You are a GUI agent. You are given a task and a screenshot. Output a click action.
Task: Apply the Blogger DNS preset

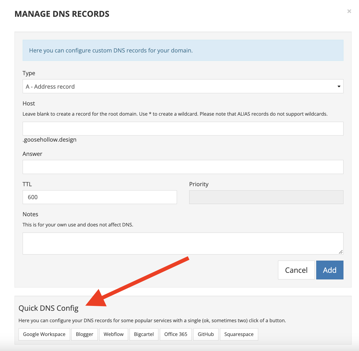click(x=84, y=334)
